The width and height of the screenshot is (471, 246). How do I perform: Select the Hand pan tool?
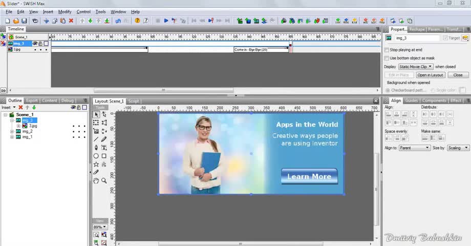[96, 181]
